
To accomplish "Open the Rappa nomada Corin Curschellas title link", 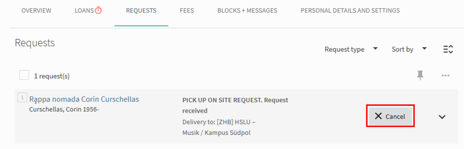I will click(84, 99).
